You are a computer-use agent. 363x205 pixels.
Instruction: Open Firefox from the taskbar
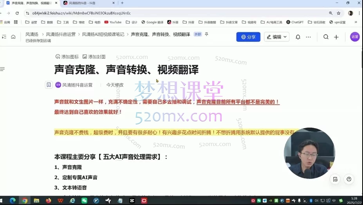point(49,201)
